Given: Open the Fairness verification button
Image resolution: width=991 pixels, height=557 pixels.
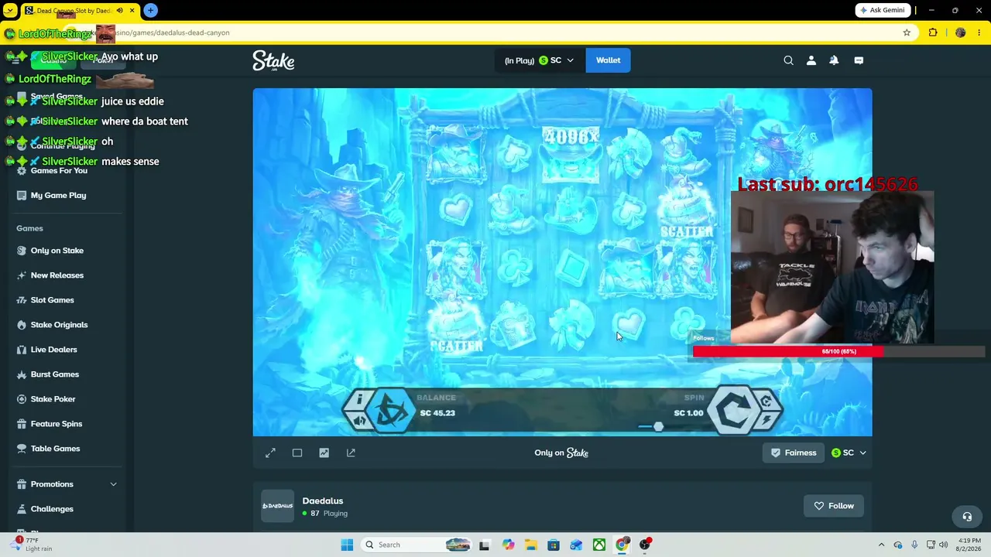Looking at the screenshot, I should coord(794,453).
